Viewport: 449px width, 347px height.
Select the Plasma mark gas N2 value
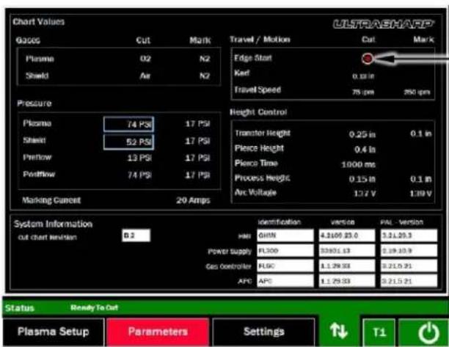205,59
